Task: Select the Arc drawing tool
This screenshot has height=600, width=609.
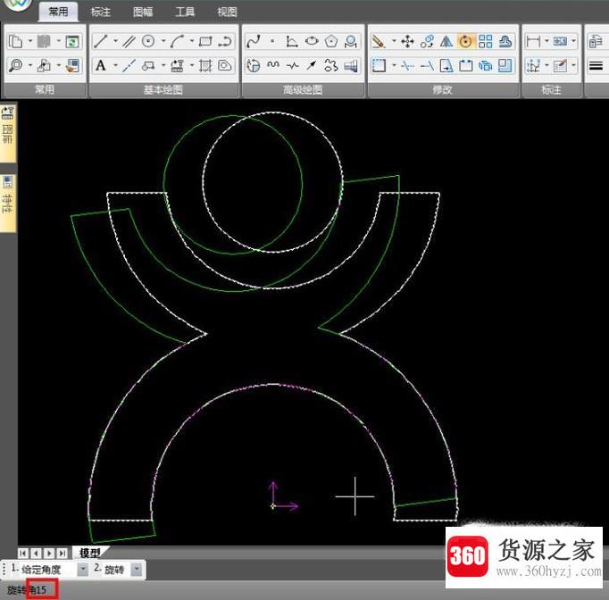Action: tap(177, 41)
